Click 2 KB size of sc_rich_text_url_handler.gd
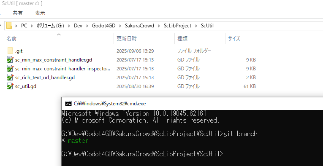Screen dimensions: 323x166 coord(251,78)
